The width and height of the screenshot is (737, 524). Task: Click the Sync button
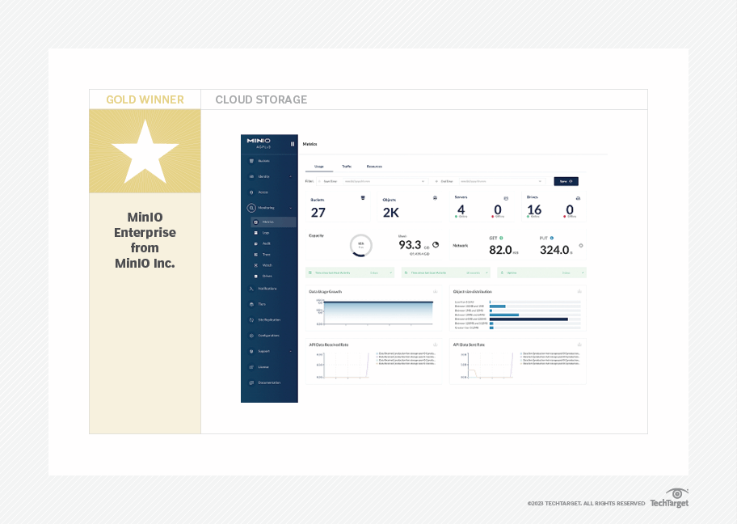click(566, 181)
